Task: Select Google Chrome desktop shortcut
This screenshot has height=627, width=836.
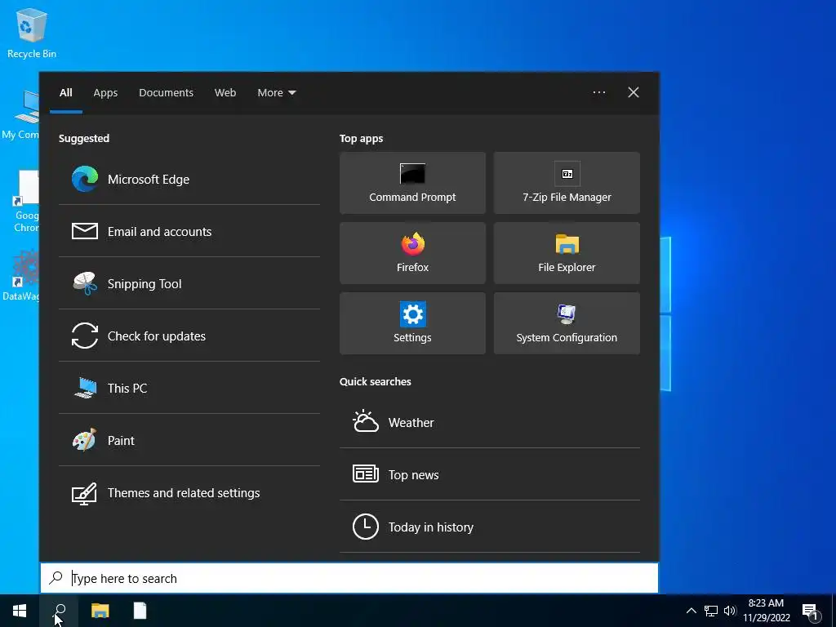Action: pyautogui.click(x=25, y=202)
